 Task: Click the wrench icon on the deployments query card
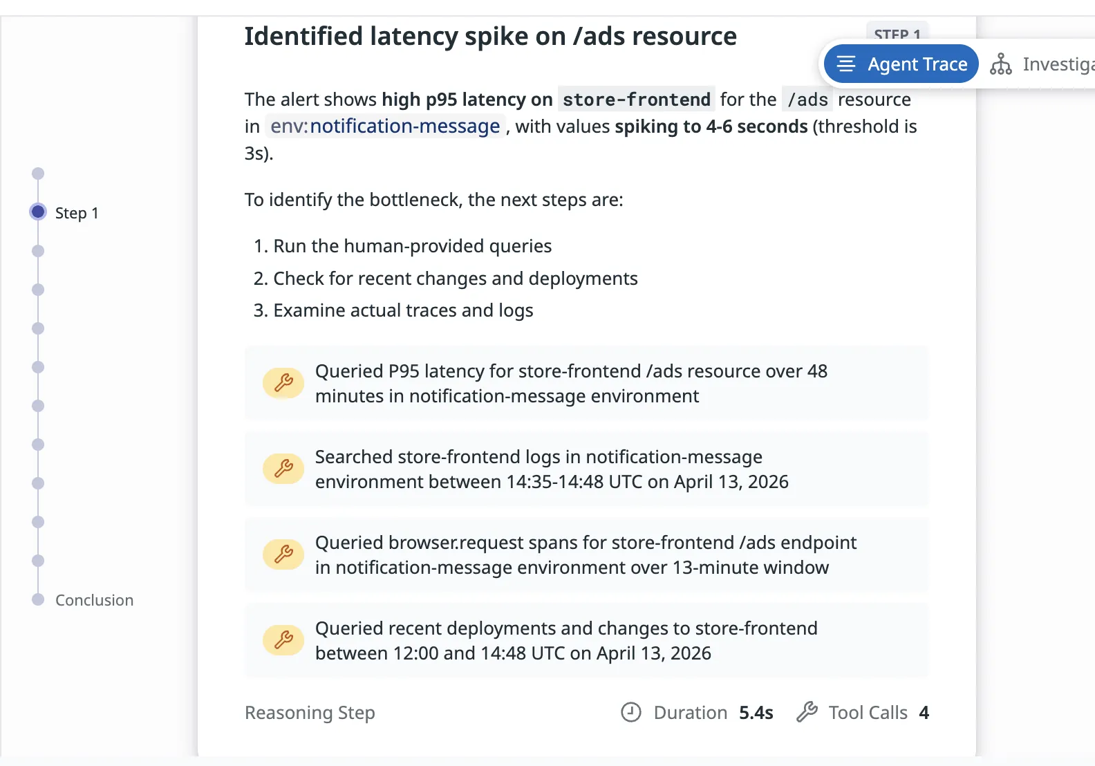[283, 640]
